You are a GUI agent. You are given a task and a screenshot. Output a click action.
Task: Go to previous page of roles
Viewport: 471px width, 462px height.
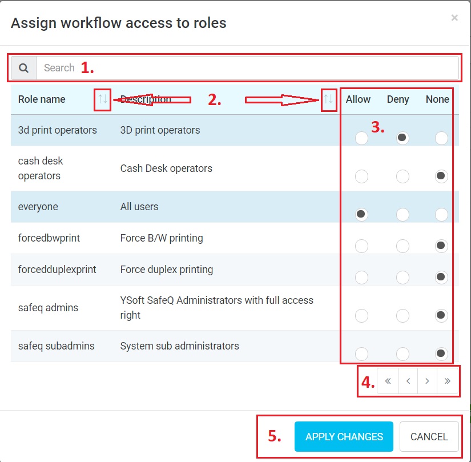(x=408, y=382)
